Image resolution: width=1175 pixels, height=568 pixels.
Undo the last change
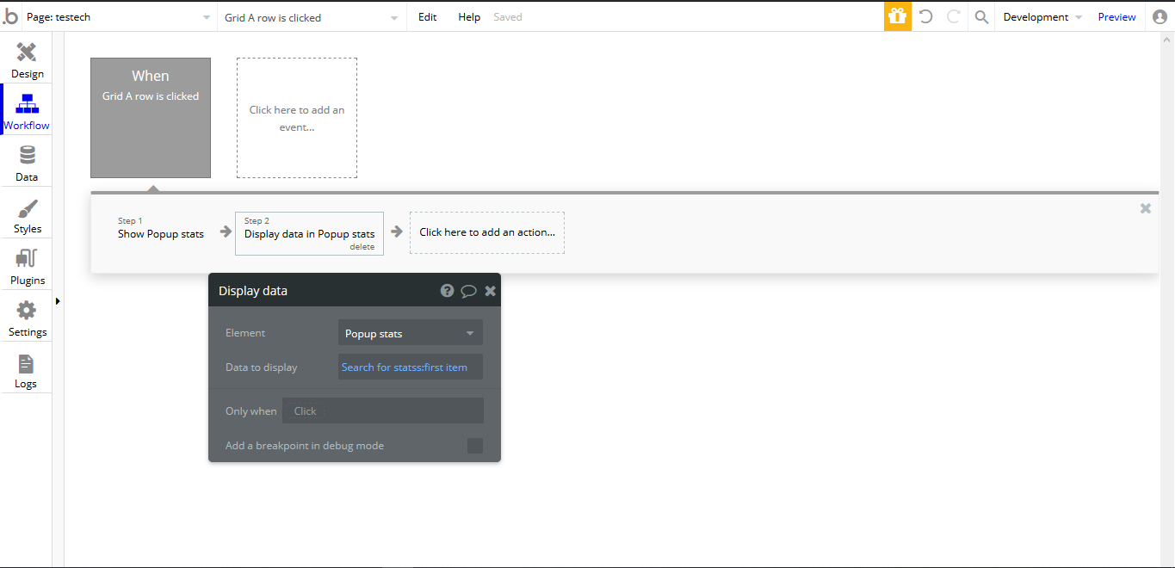tap(926, 16)
